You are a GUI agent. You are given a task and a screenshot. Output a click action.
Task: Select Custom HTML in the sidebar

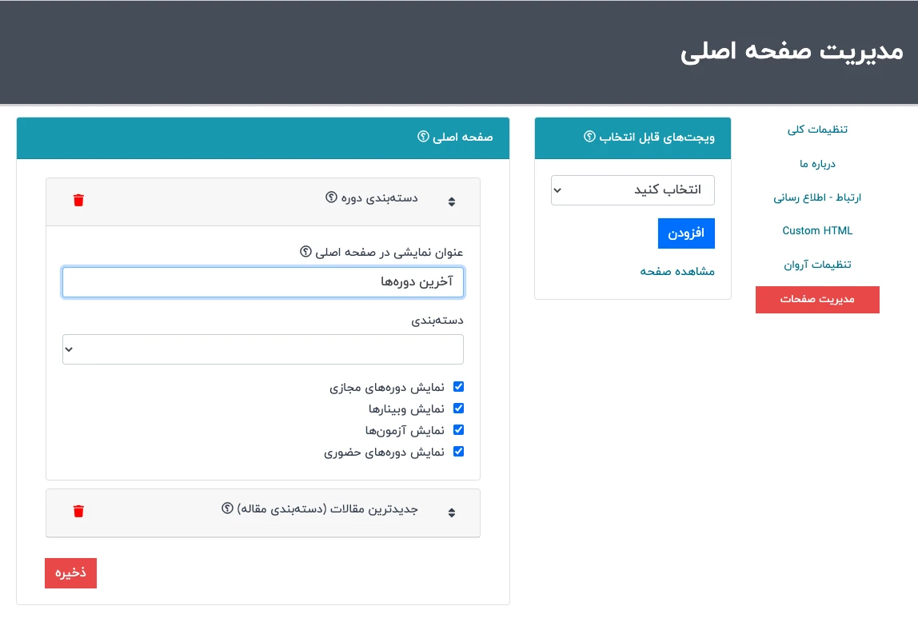817,230
